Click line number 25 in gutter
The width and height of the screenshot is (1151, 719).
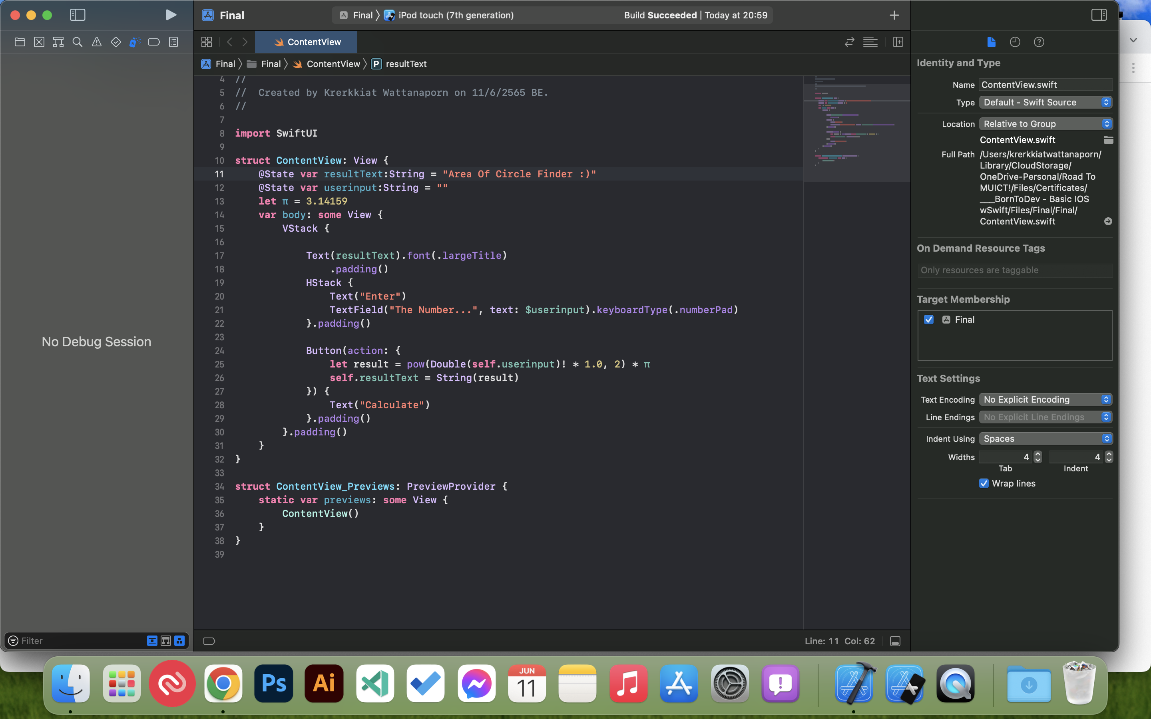219,364
